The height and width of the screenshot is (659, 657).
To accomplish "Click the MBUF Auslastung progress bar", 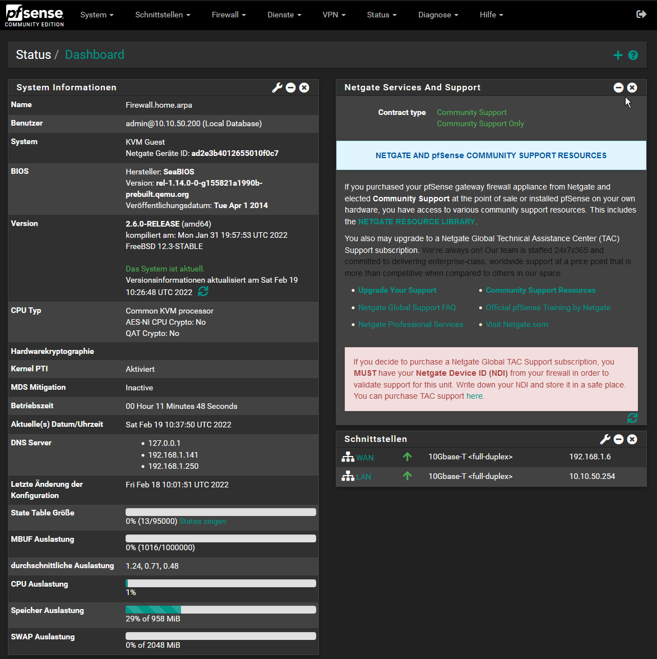I will tap(220, 538).
